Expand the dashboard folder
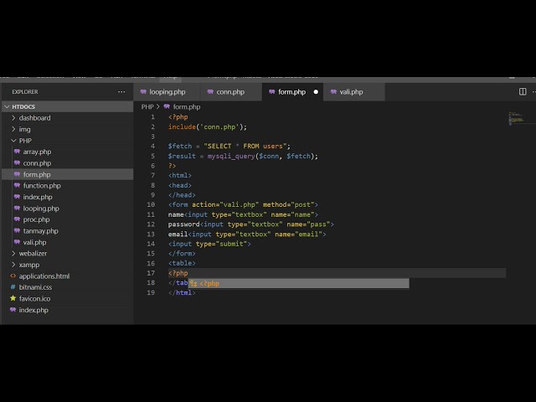The height and width of the screenshot is (402, 536). click(34, 118)
